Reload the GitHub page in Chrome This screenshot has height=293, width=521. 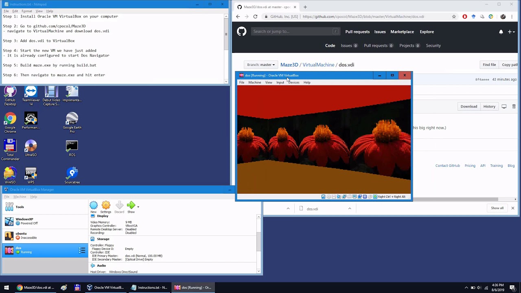255,17
